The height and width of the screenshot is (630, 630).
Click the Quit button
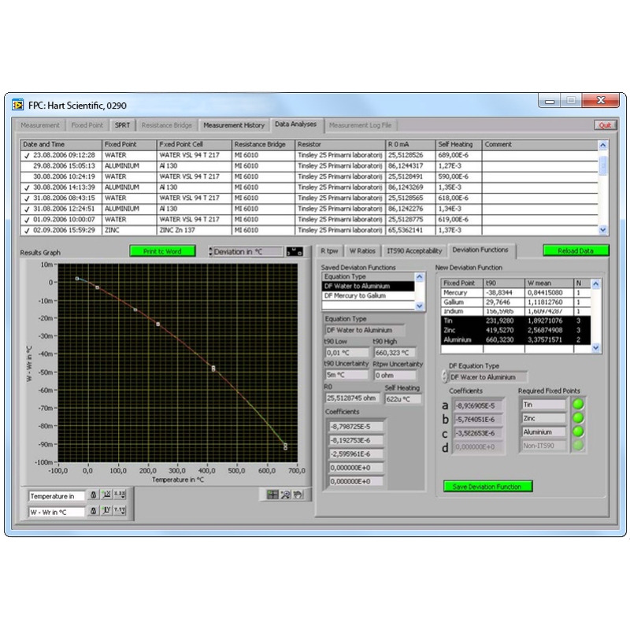(x=605, y=125)
